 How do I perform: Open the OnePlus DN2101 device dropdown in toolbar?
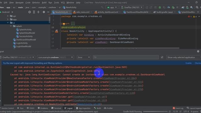(x=132, y=8)
